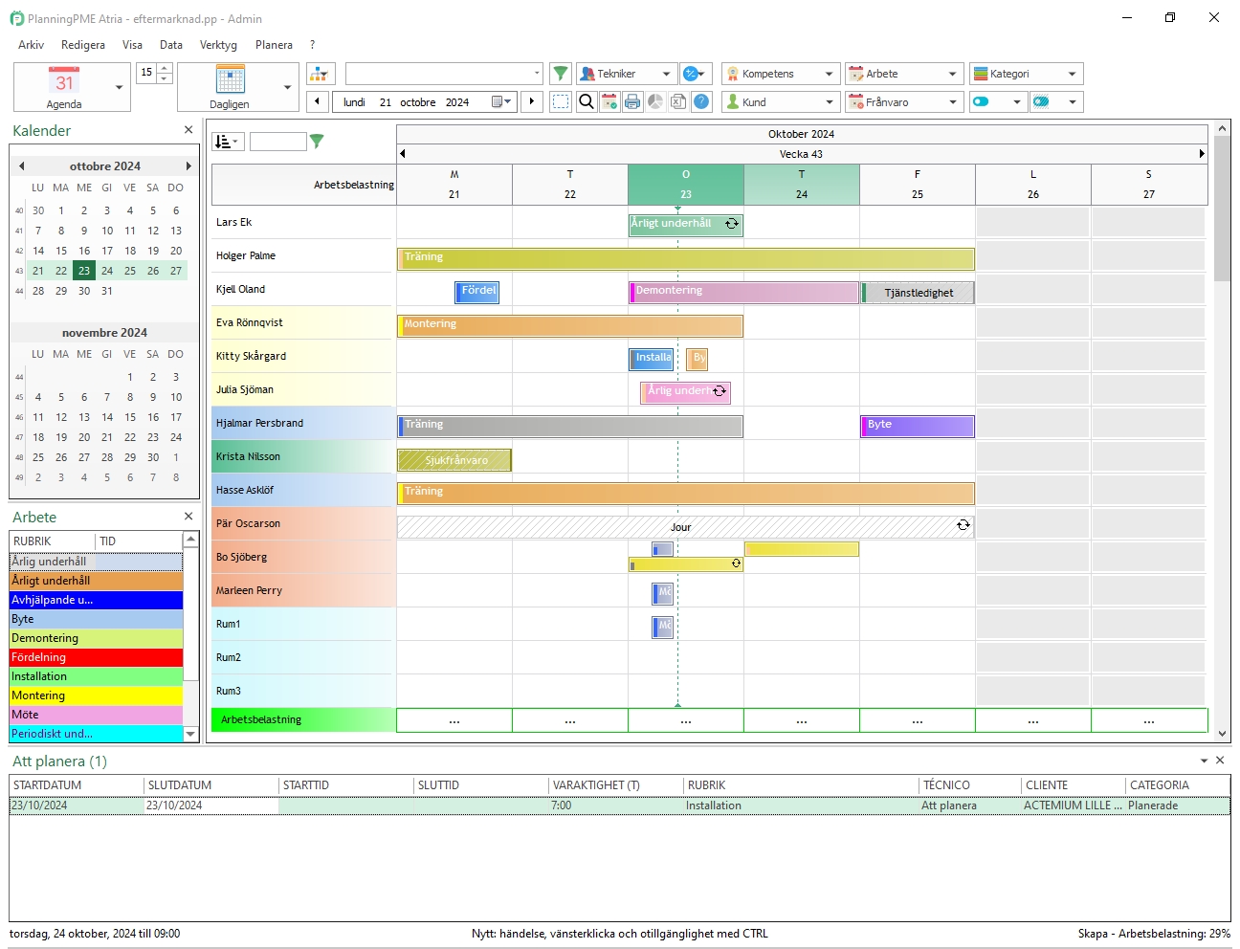Screen dimensions: 1240x949
Task: Toggle the striped hatched switch in the toolbar
Action: pos(1041,101)
